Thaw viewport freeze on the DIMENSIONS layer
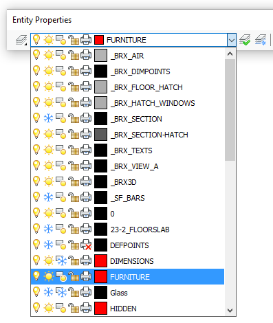 pyautogui.click(x=61, y=261)
